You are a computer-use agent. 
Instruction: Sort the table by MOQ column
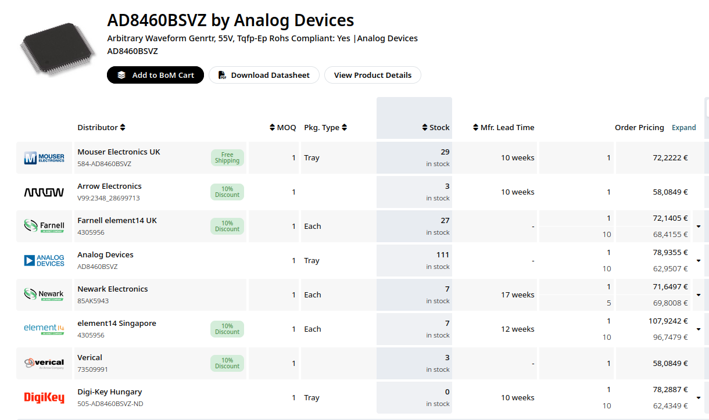coord(283,127)
